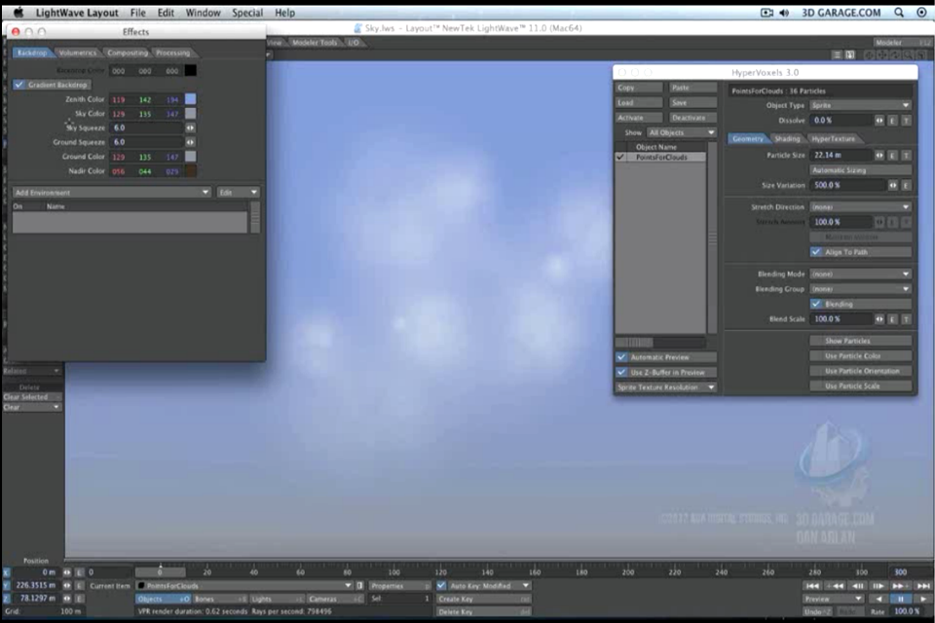Click the Dissolve envelope E button
Image resolution: width=935 pixels, height=623 pixels.
(893, 121)
